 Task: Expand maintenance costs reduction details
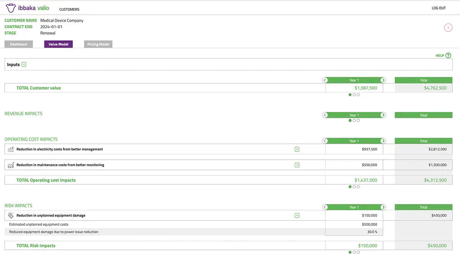point(297,165)
